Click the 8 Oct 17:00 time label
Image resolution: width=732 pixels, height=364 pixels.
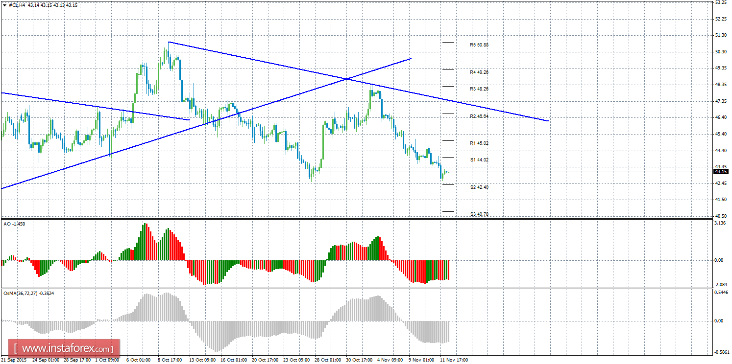tap(170, 360)
